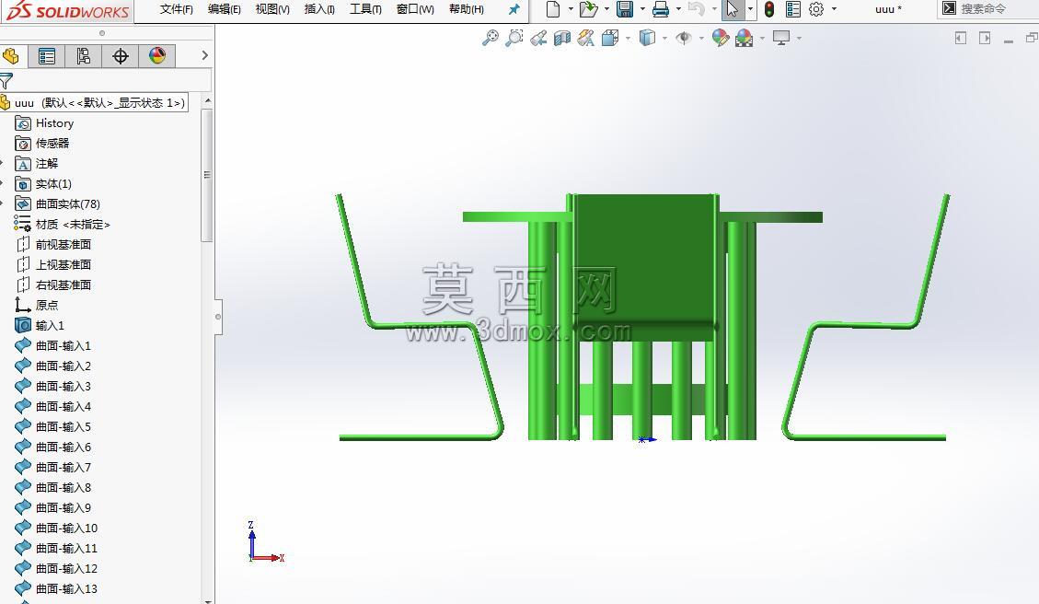Open Display Style cube icon

[x=647, y=38]
